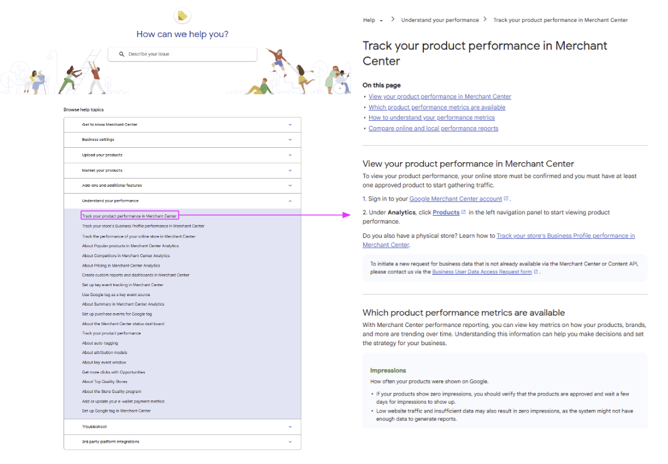This screenshot has height=464, width=668.
Task: Focus the 'Describe your issue' search field
Action: click(x=182, y=54)
